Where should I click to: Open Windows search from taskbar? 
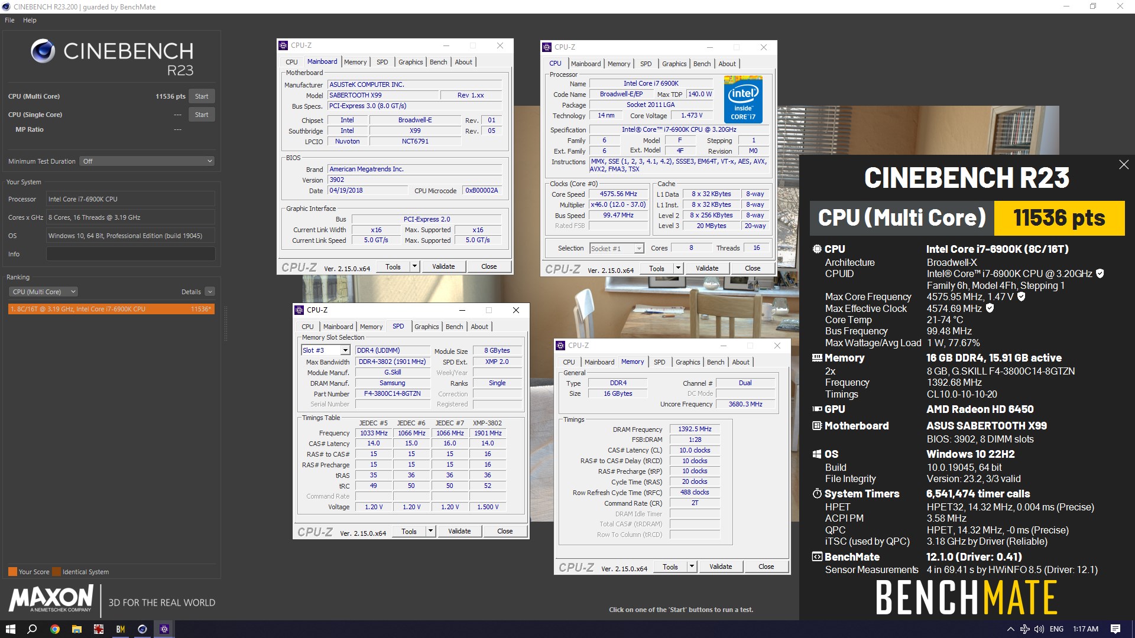coord(33,629)
